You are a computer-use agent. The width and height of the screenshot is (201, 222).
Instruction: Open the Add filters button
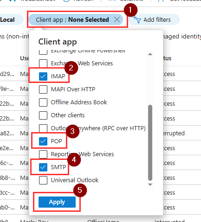(154, 19)
